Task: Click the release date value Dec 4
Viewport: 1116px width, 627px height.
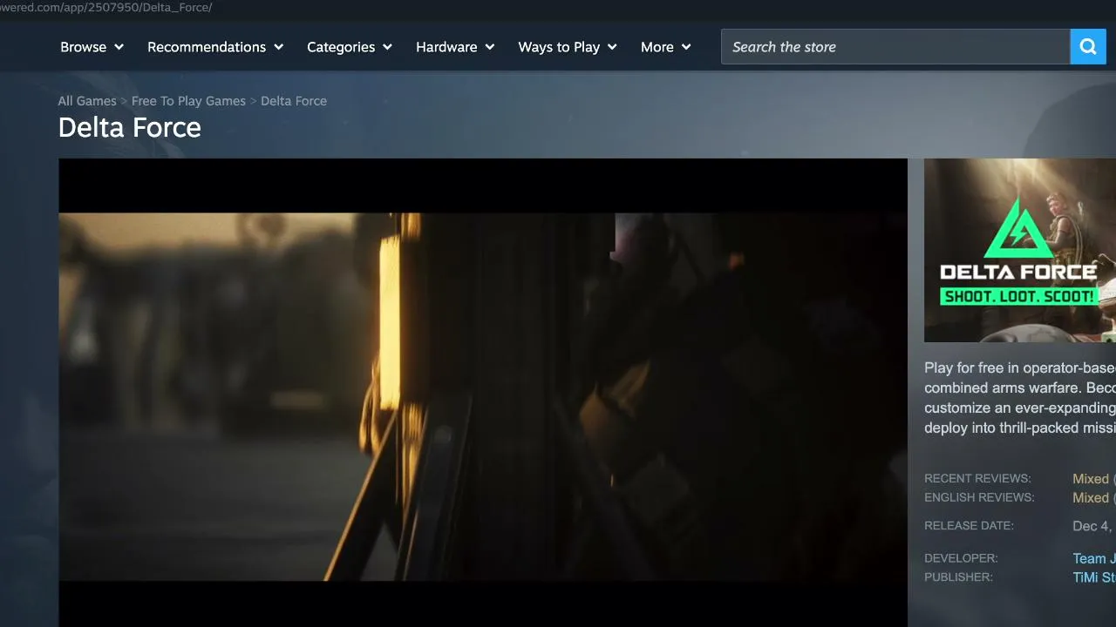Action: click(x=1093, y=526)
